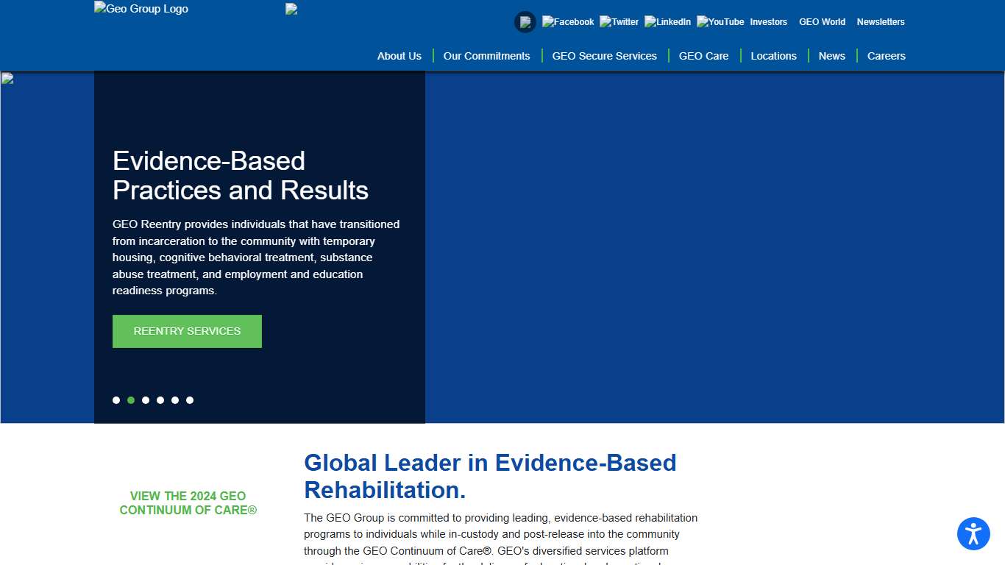Expand the GEO Secure Services menu
The width and height of the screenshot is (1005, 565).
coord(604,55)
